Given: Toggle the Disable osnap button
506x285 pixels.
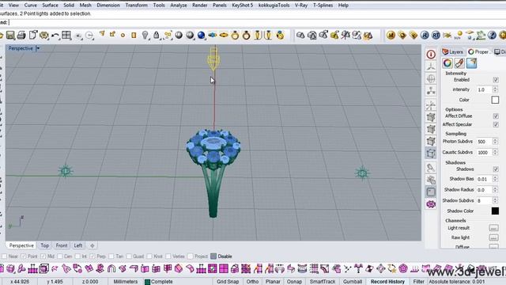Looking at the screenshot, I should (221, 256).
